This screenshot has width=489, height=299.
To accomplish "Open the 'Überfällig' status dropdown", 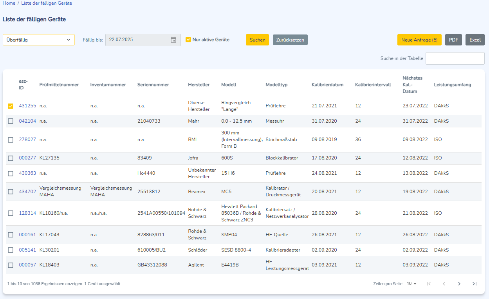I will (x=38, y=40).
